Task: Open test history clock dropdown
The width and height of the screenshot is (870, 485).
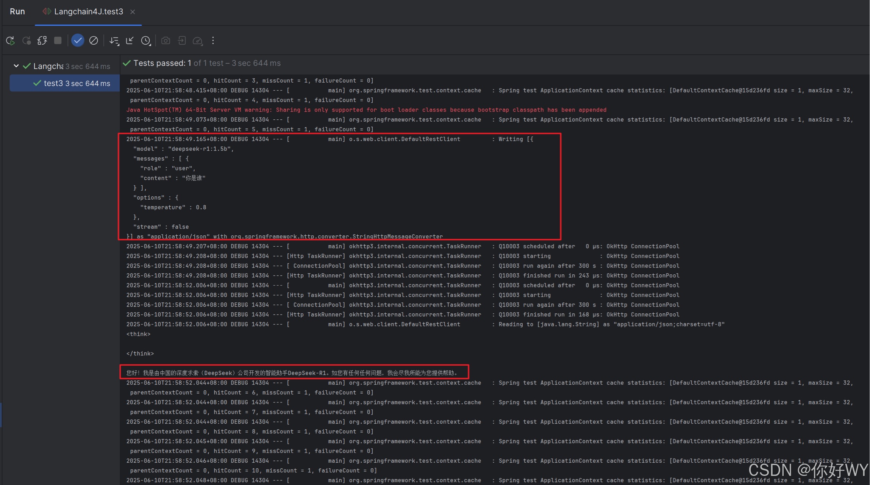Action: coord(146,41)
